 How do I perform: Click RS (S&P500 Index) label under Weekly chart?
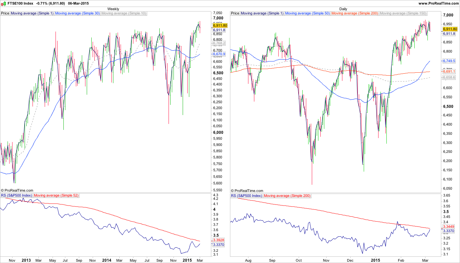tap(16, 196)
